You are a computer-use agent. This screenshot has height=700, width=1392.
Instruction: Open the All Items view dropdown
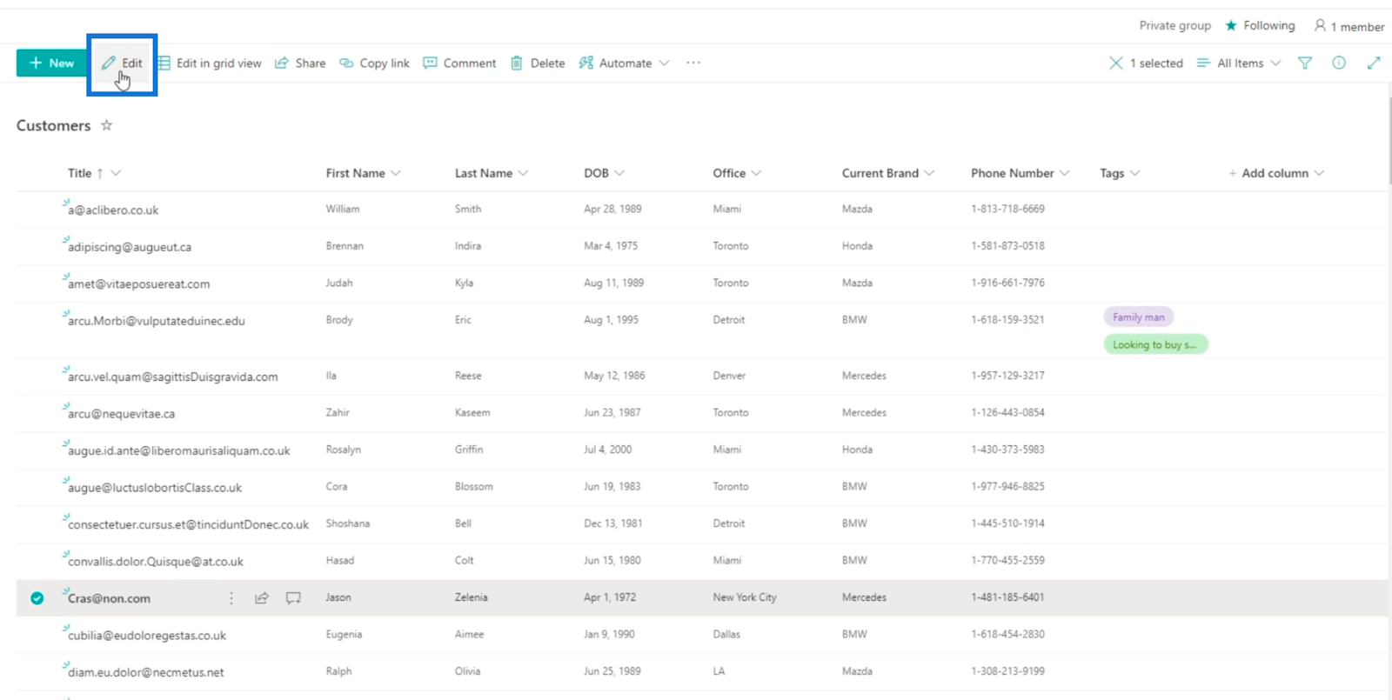tap(1239, 63)
